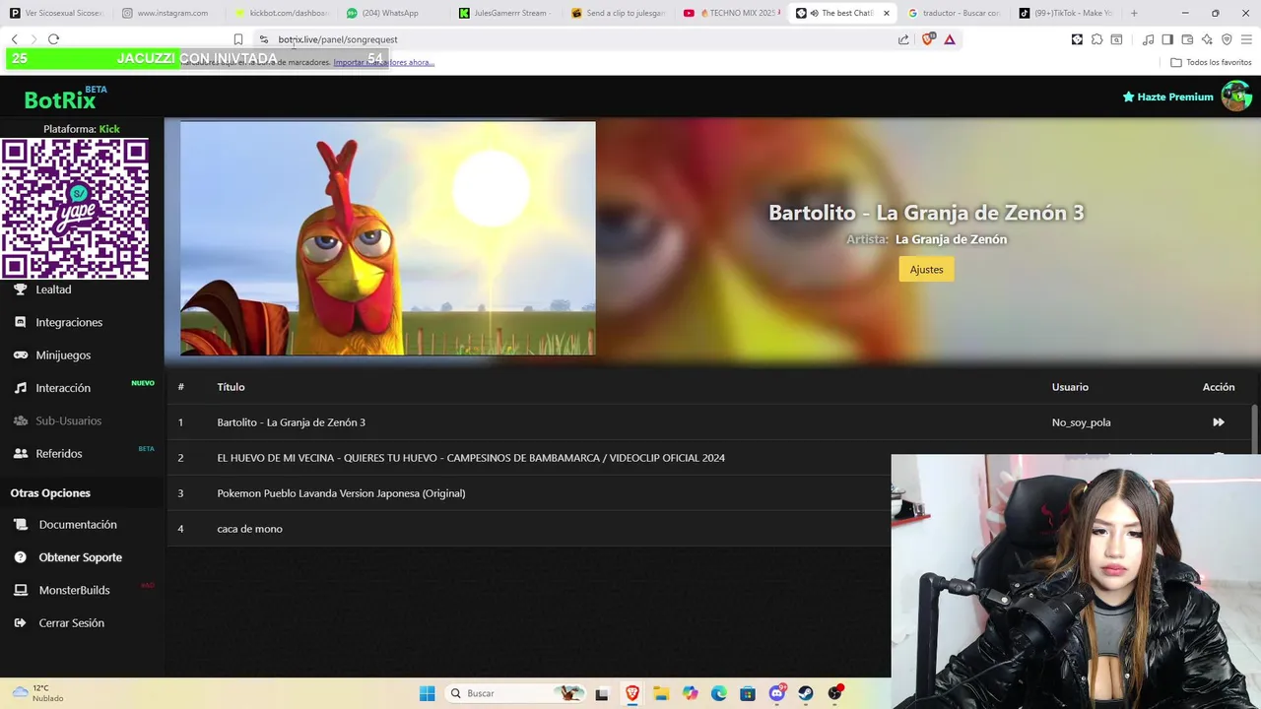Switch to JulesGamerrr Stream tab
Viewport: 1261px width, 709px height.
point(505,13)
